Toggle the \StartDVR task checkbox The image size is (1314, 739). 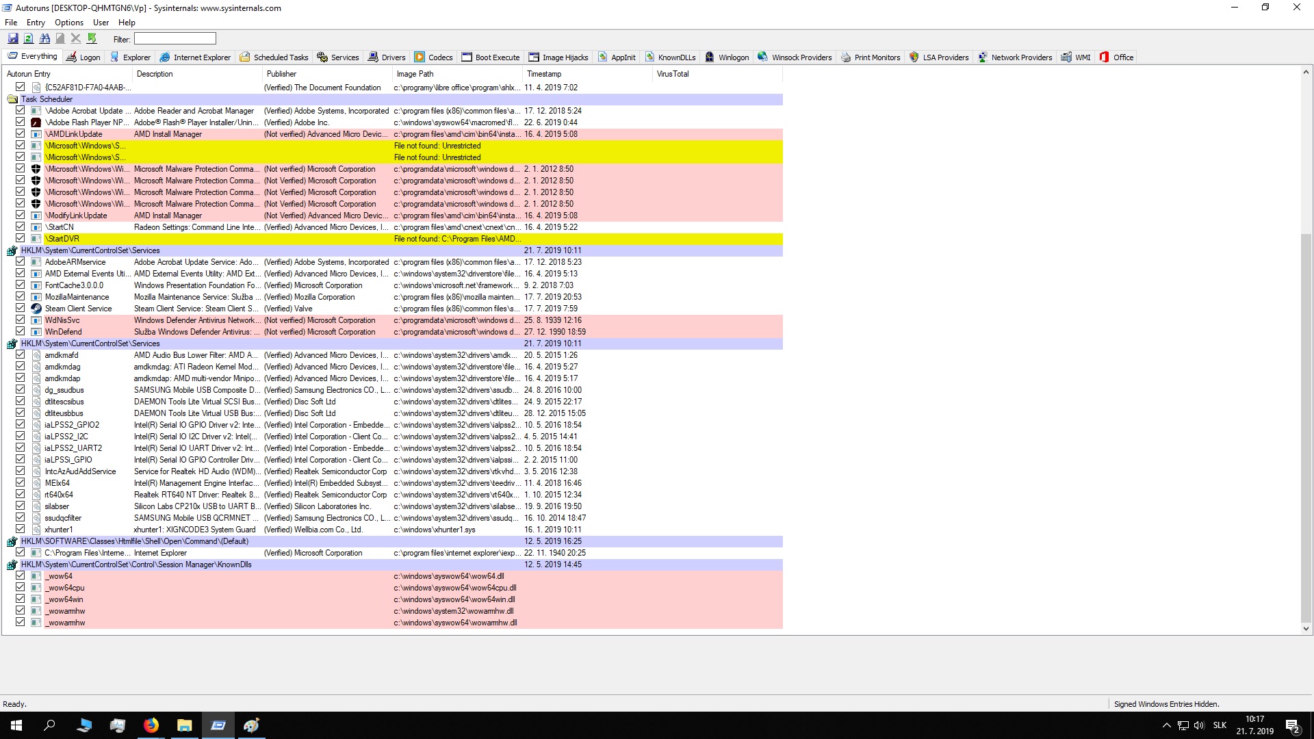(20, 239)
